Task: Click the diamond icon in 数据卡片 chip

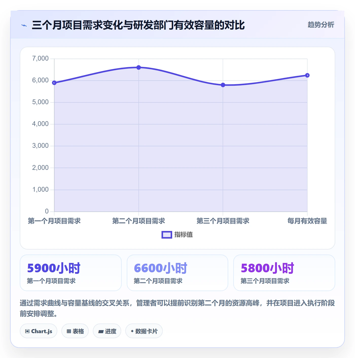Action: tap(132, 331)
